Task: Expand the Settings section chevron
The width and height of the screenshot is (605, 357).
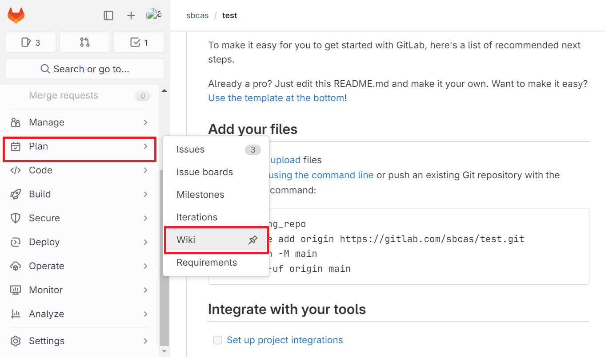Action: [145, 341]
